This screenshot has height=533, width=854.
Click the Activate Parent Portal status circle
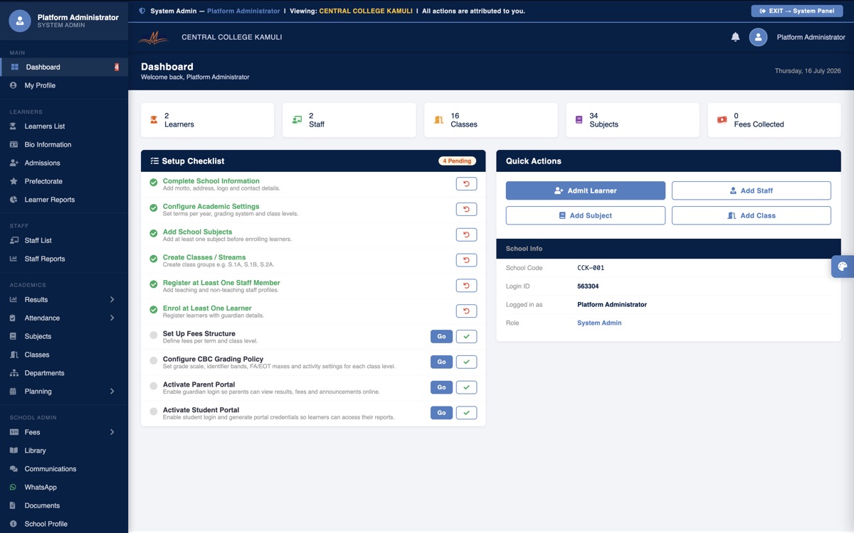pos(154,387)
